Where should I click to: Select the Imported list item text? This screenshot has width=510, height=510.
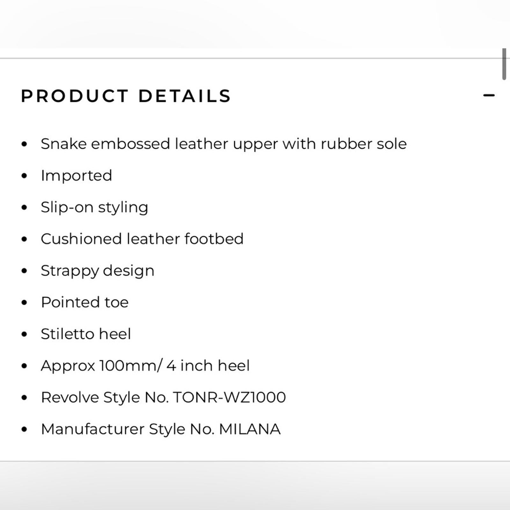76,176
